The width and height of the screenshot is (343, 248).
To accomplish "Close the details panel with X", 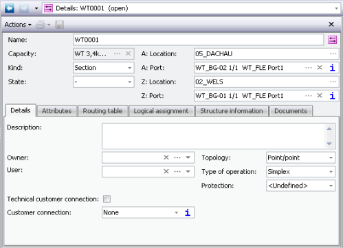I will pos(331,24).
